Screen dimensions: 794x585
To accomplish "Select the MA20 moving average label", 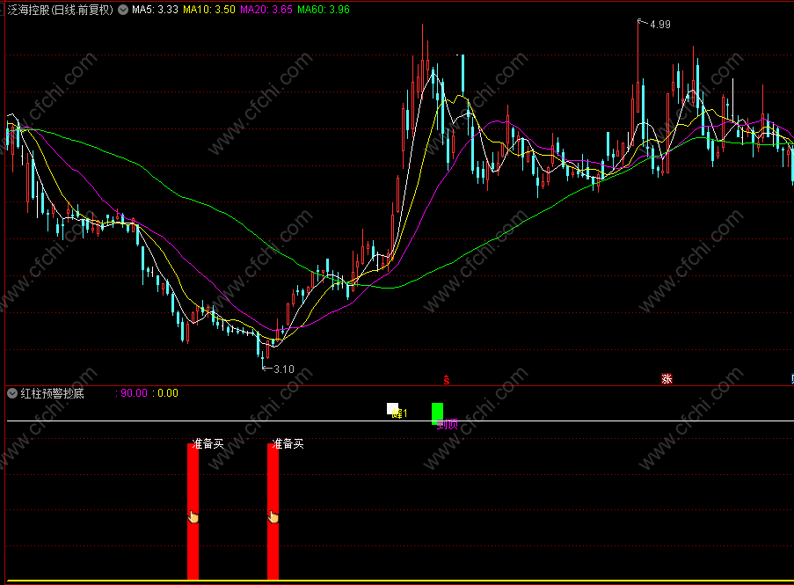I will pos(266,10).
